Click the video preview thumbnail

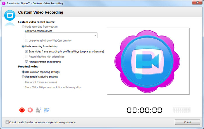click(x=148, y=61)
